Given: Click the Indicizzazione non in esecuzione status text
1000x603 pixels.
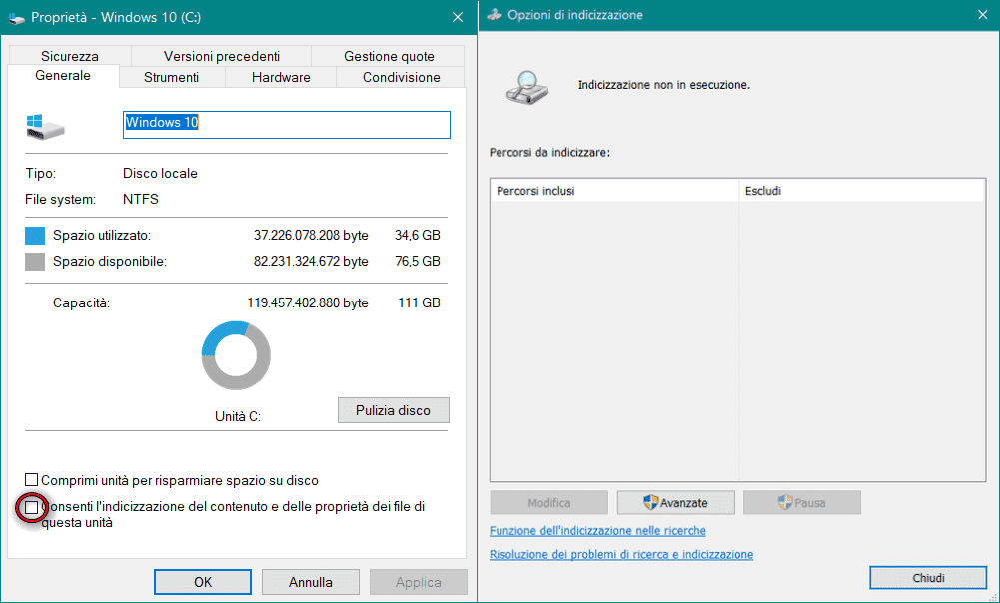Looking at the screenshot, I should tap(664, 85).
